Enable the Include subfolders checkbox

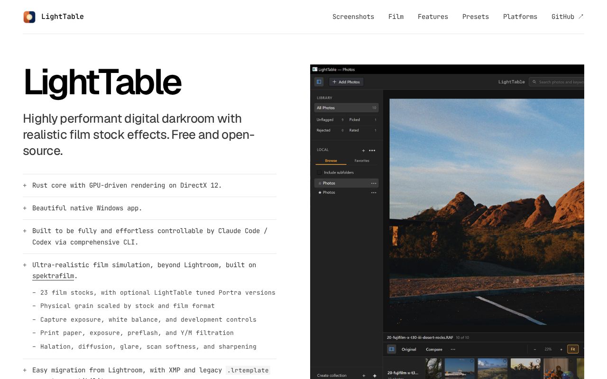(x=319, y=172)
